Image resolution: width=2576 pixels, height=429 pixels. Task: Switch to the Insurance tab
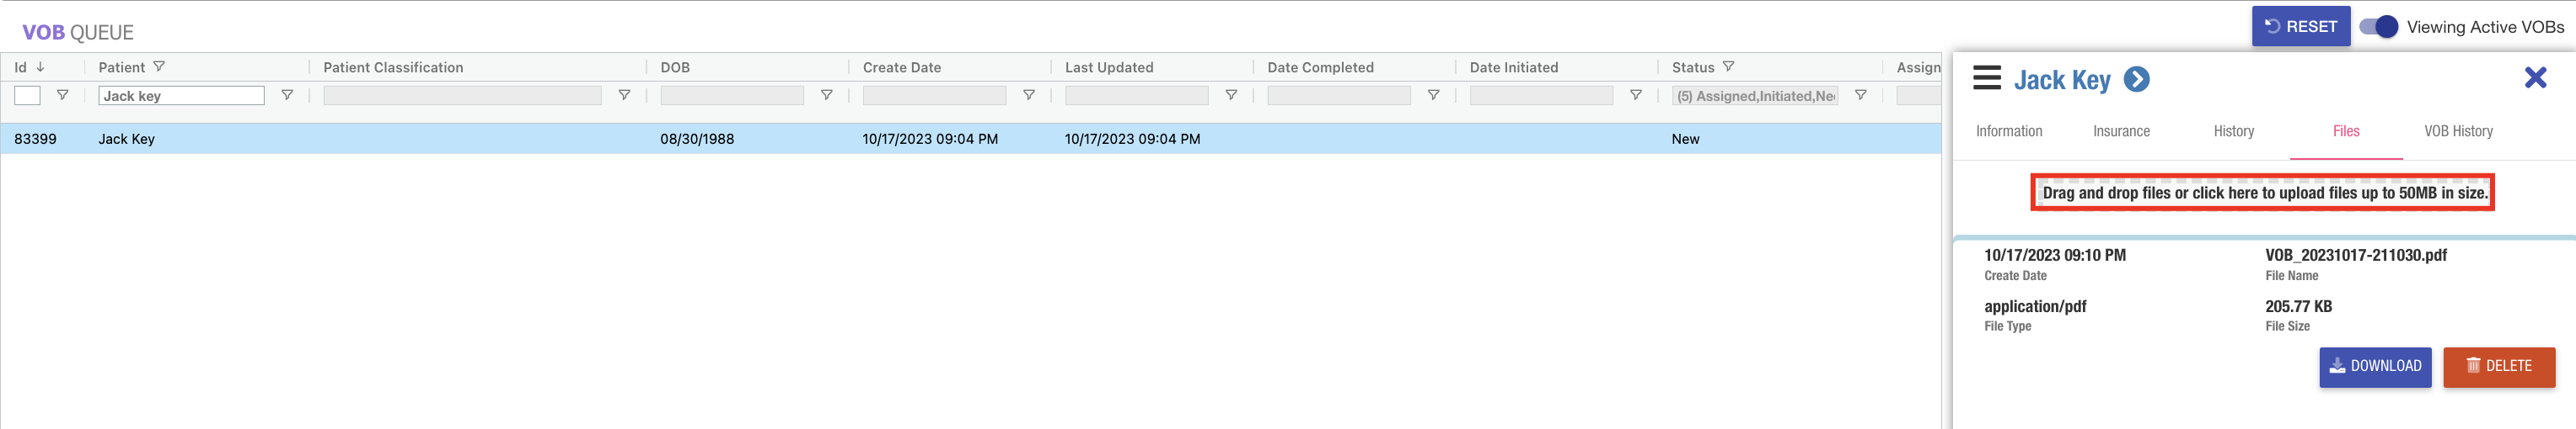(x=2121, y=132)
